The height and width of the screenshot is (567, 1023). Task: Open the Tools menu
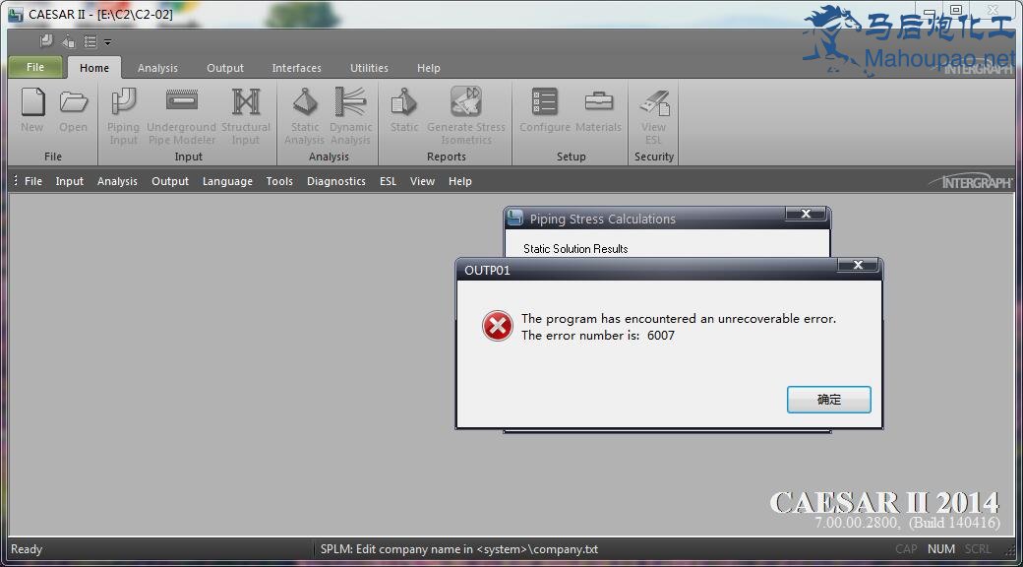(279, 181)
